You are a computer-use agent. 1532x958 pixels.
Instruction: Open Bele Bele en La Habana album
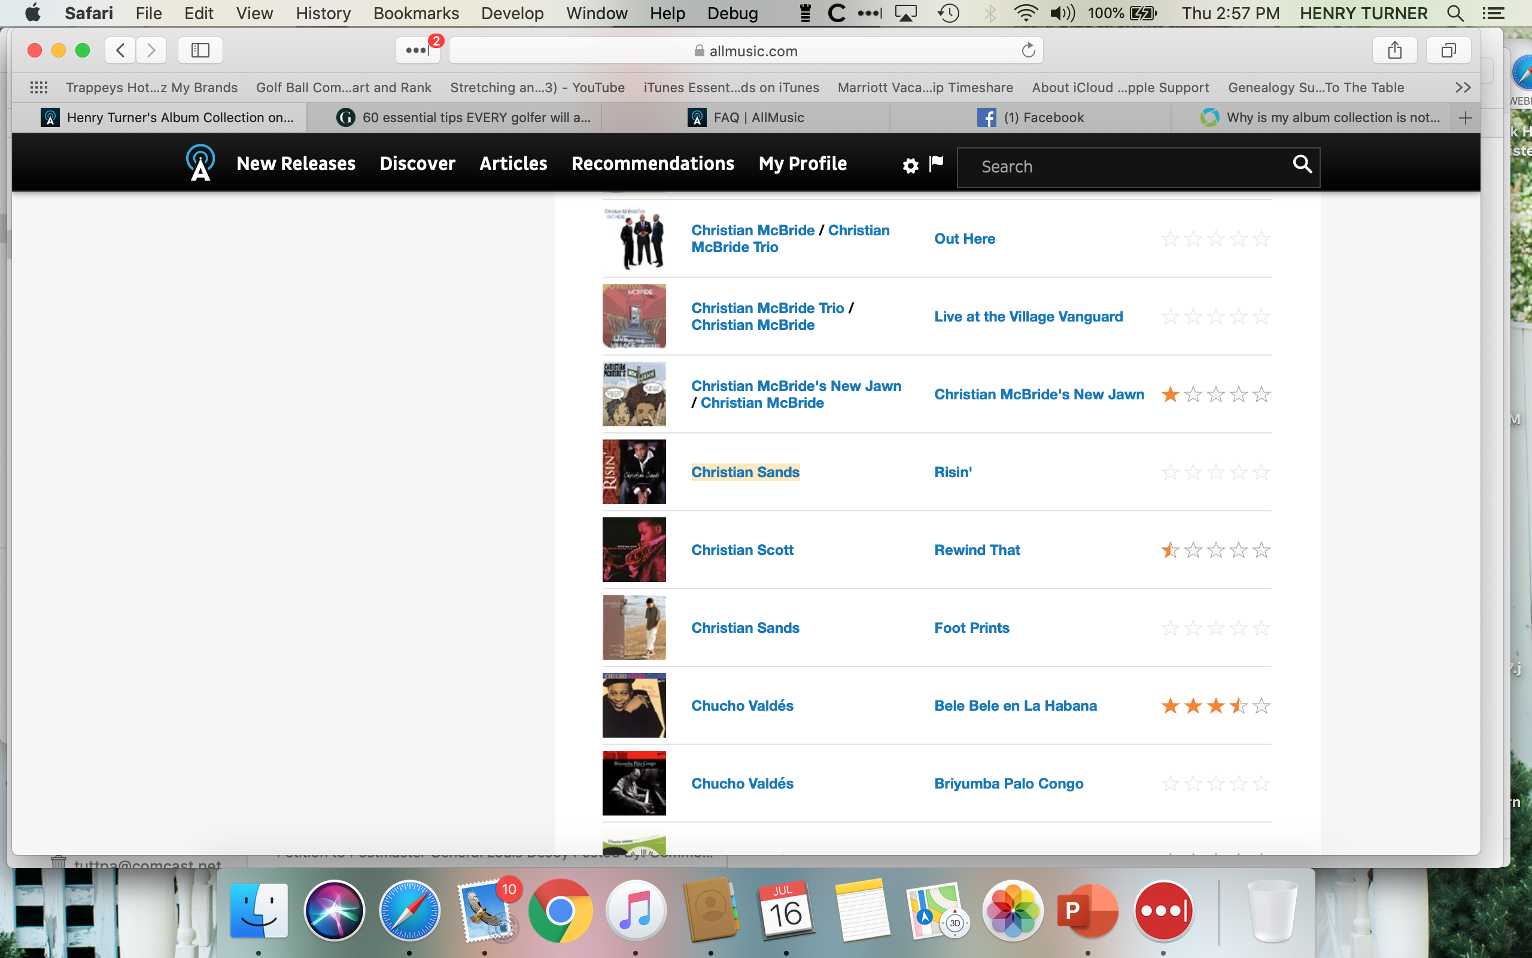pyautogui.click(x=1015, y=706)
